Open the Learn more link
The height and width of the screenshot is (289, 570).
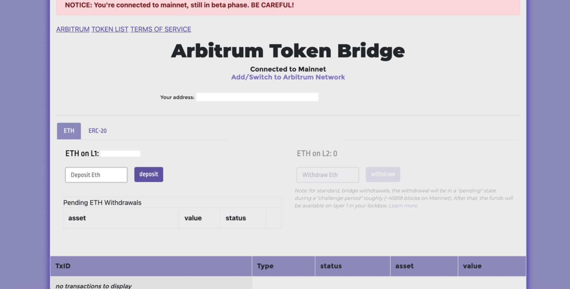click(403, 206)
